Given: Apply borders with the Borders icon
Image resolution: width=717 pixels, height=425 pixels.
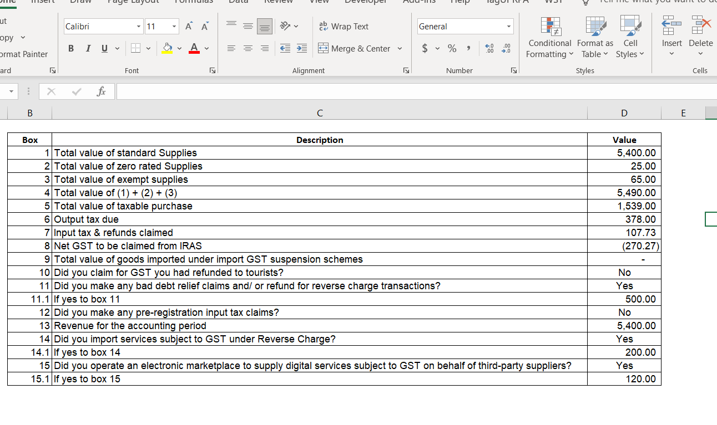Looking at the screenshot, I should 135,49.
